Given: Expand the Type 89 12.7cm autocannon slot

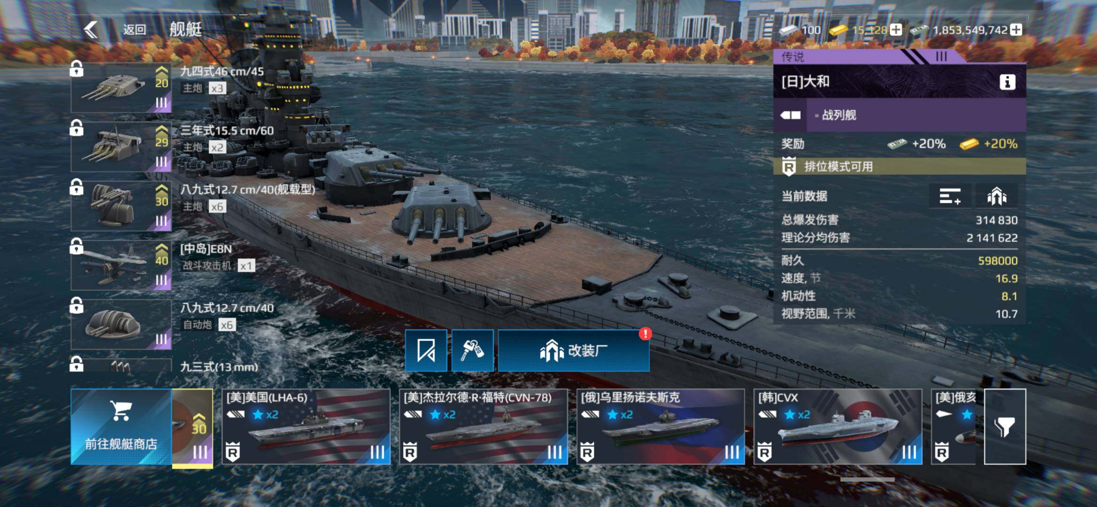Looking at the screenshot, I should pos(121,324).
